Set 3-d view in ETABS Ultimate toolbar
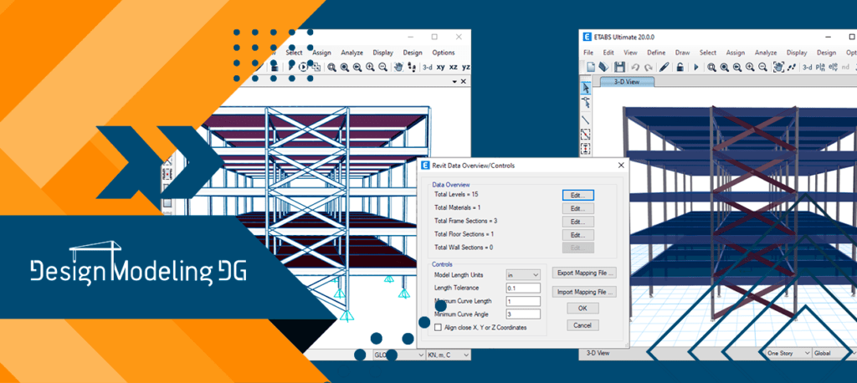 [807, 68]
